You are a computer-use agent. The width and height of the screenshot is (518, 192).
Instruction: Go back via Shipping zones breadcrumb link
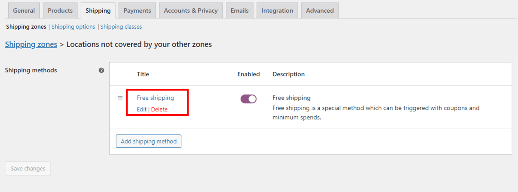[x=31, y=44]
